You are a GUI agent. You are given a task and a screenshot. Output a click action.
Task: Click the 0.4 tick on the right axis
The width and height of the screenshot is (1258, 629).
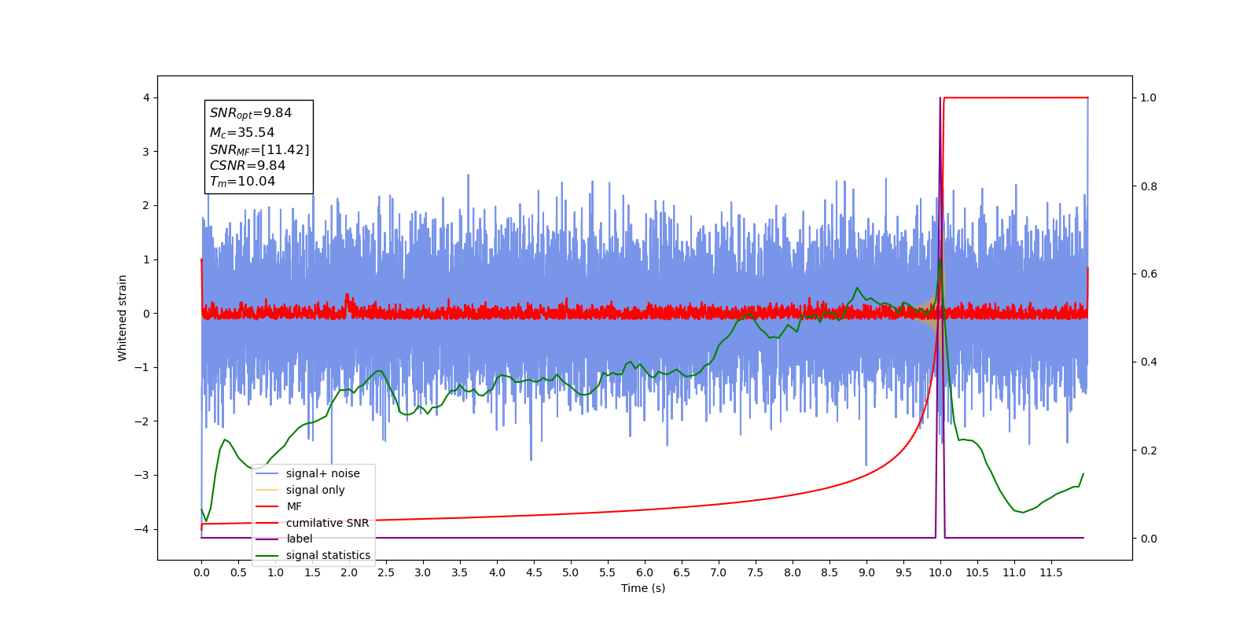point(1149,362)
